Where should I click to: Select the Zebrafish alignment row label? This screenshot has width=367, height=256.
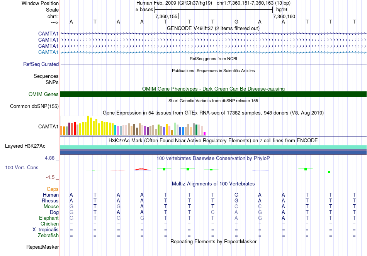pos(48,235)
